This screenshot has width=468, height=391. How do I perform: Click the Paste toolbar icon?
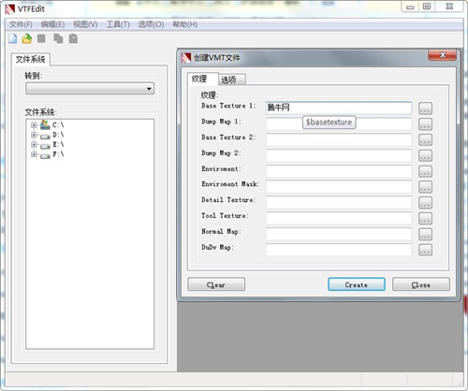[73, 38]
